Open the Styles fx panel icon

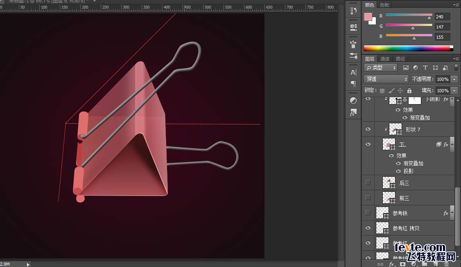coord(353,112)
